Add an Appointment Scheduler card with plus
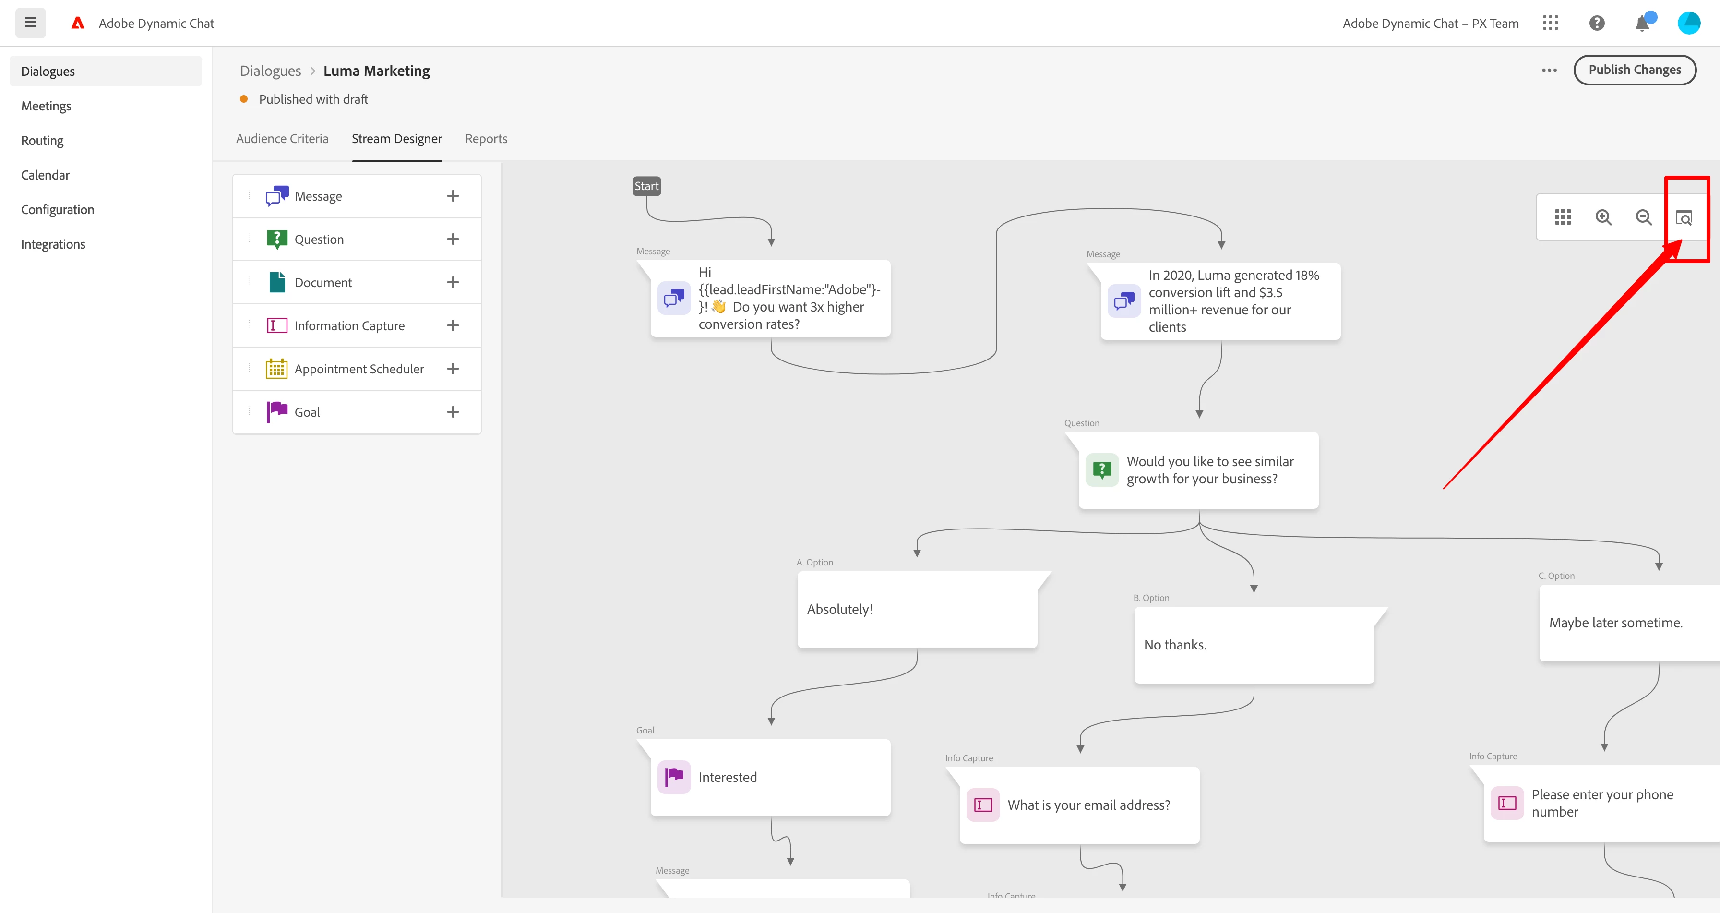The height and width of the screenshot is (913, 1720). pyautogui.click(x=453, y=369)
